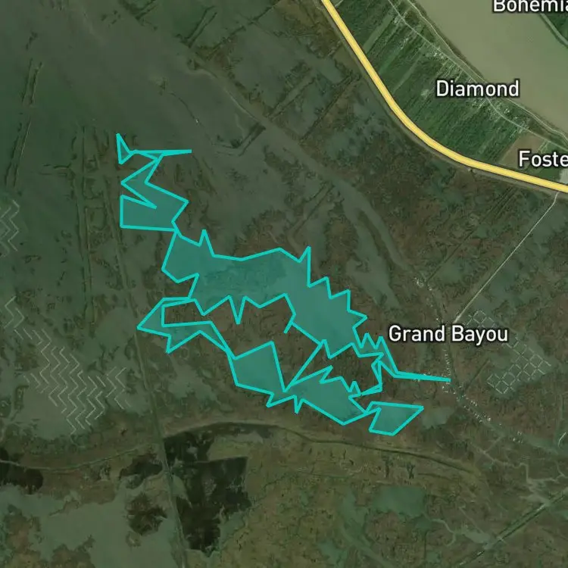Click the small zigzag pattern at left edge

(9, 226)
